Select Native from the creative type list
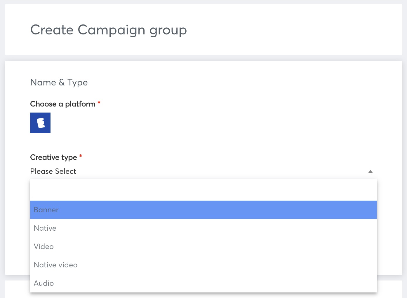Screen dimensions: 407x298 [x=204, y=228]
